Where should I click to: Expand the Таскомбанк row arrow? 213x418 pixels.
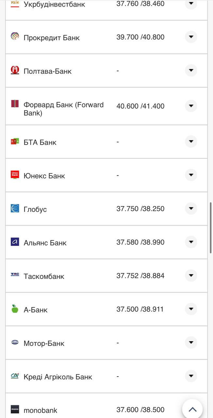[191, 276]
